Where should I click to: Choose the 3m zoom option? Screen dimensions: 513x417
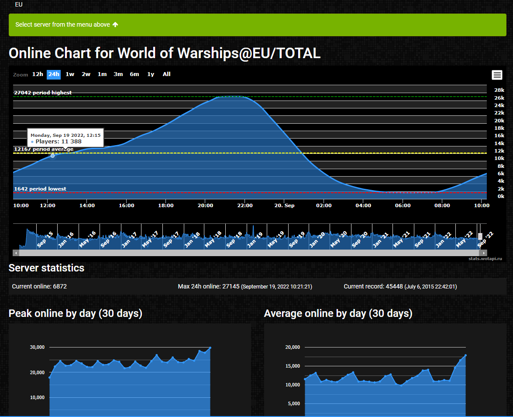[118, 74]
